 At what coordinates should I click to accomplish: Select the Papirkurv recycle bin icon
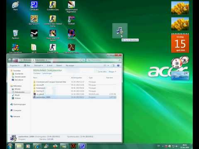(x=15, y=34)
